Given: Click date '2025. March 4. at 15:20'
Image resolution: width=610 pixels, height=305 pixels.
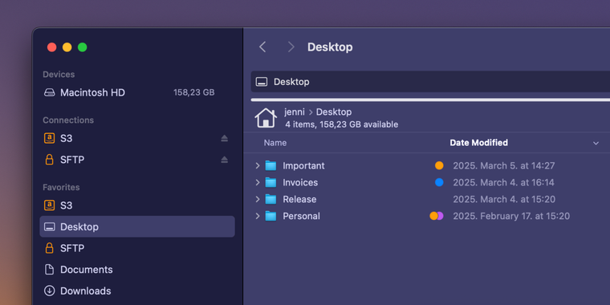Looking at the screenshot, I should coord(504,199).
